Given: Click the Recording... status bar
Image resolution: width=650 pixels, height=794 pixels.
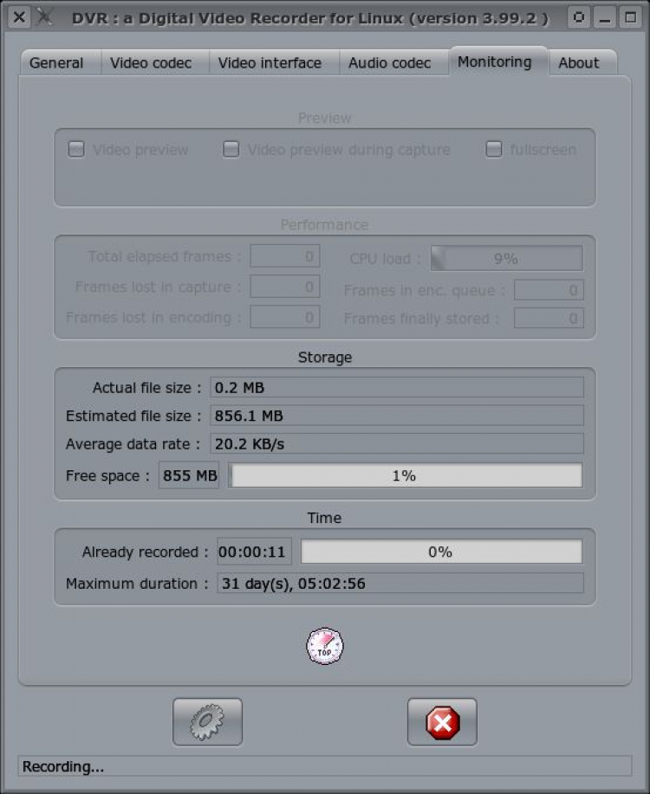Looking at the screenshot, I should click(x=325, y=766).
